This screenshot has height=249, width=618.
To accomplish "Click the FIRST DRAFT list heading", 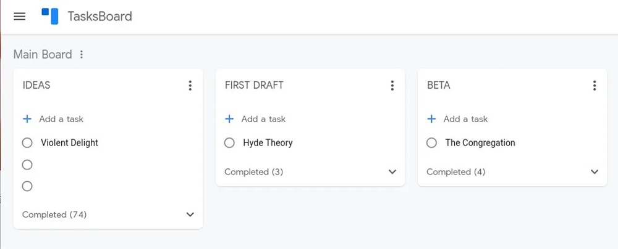I will click(x=254, y=86).
